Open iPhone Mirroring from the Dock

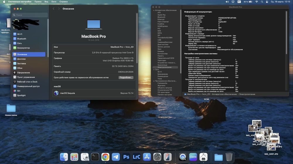click(x=168, y=157)
